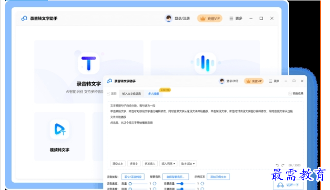Click the character counter reading / 3000
Image resolution: width=330 pixels, height=190 pixels.
point(295,165)
